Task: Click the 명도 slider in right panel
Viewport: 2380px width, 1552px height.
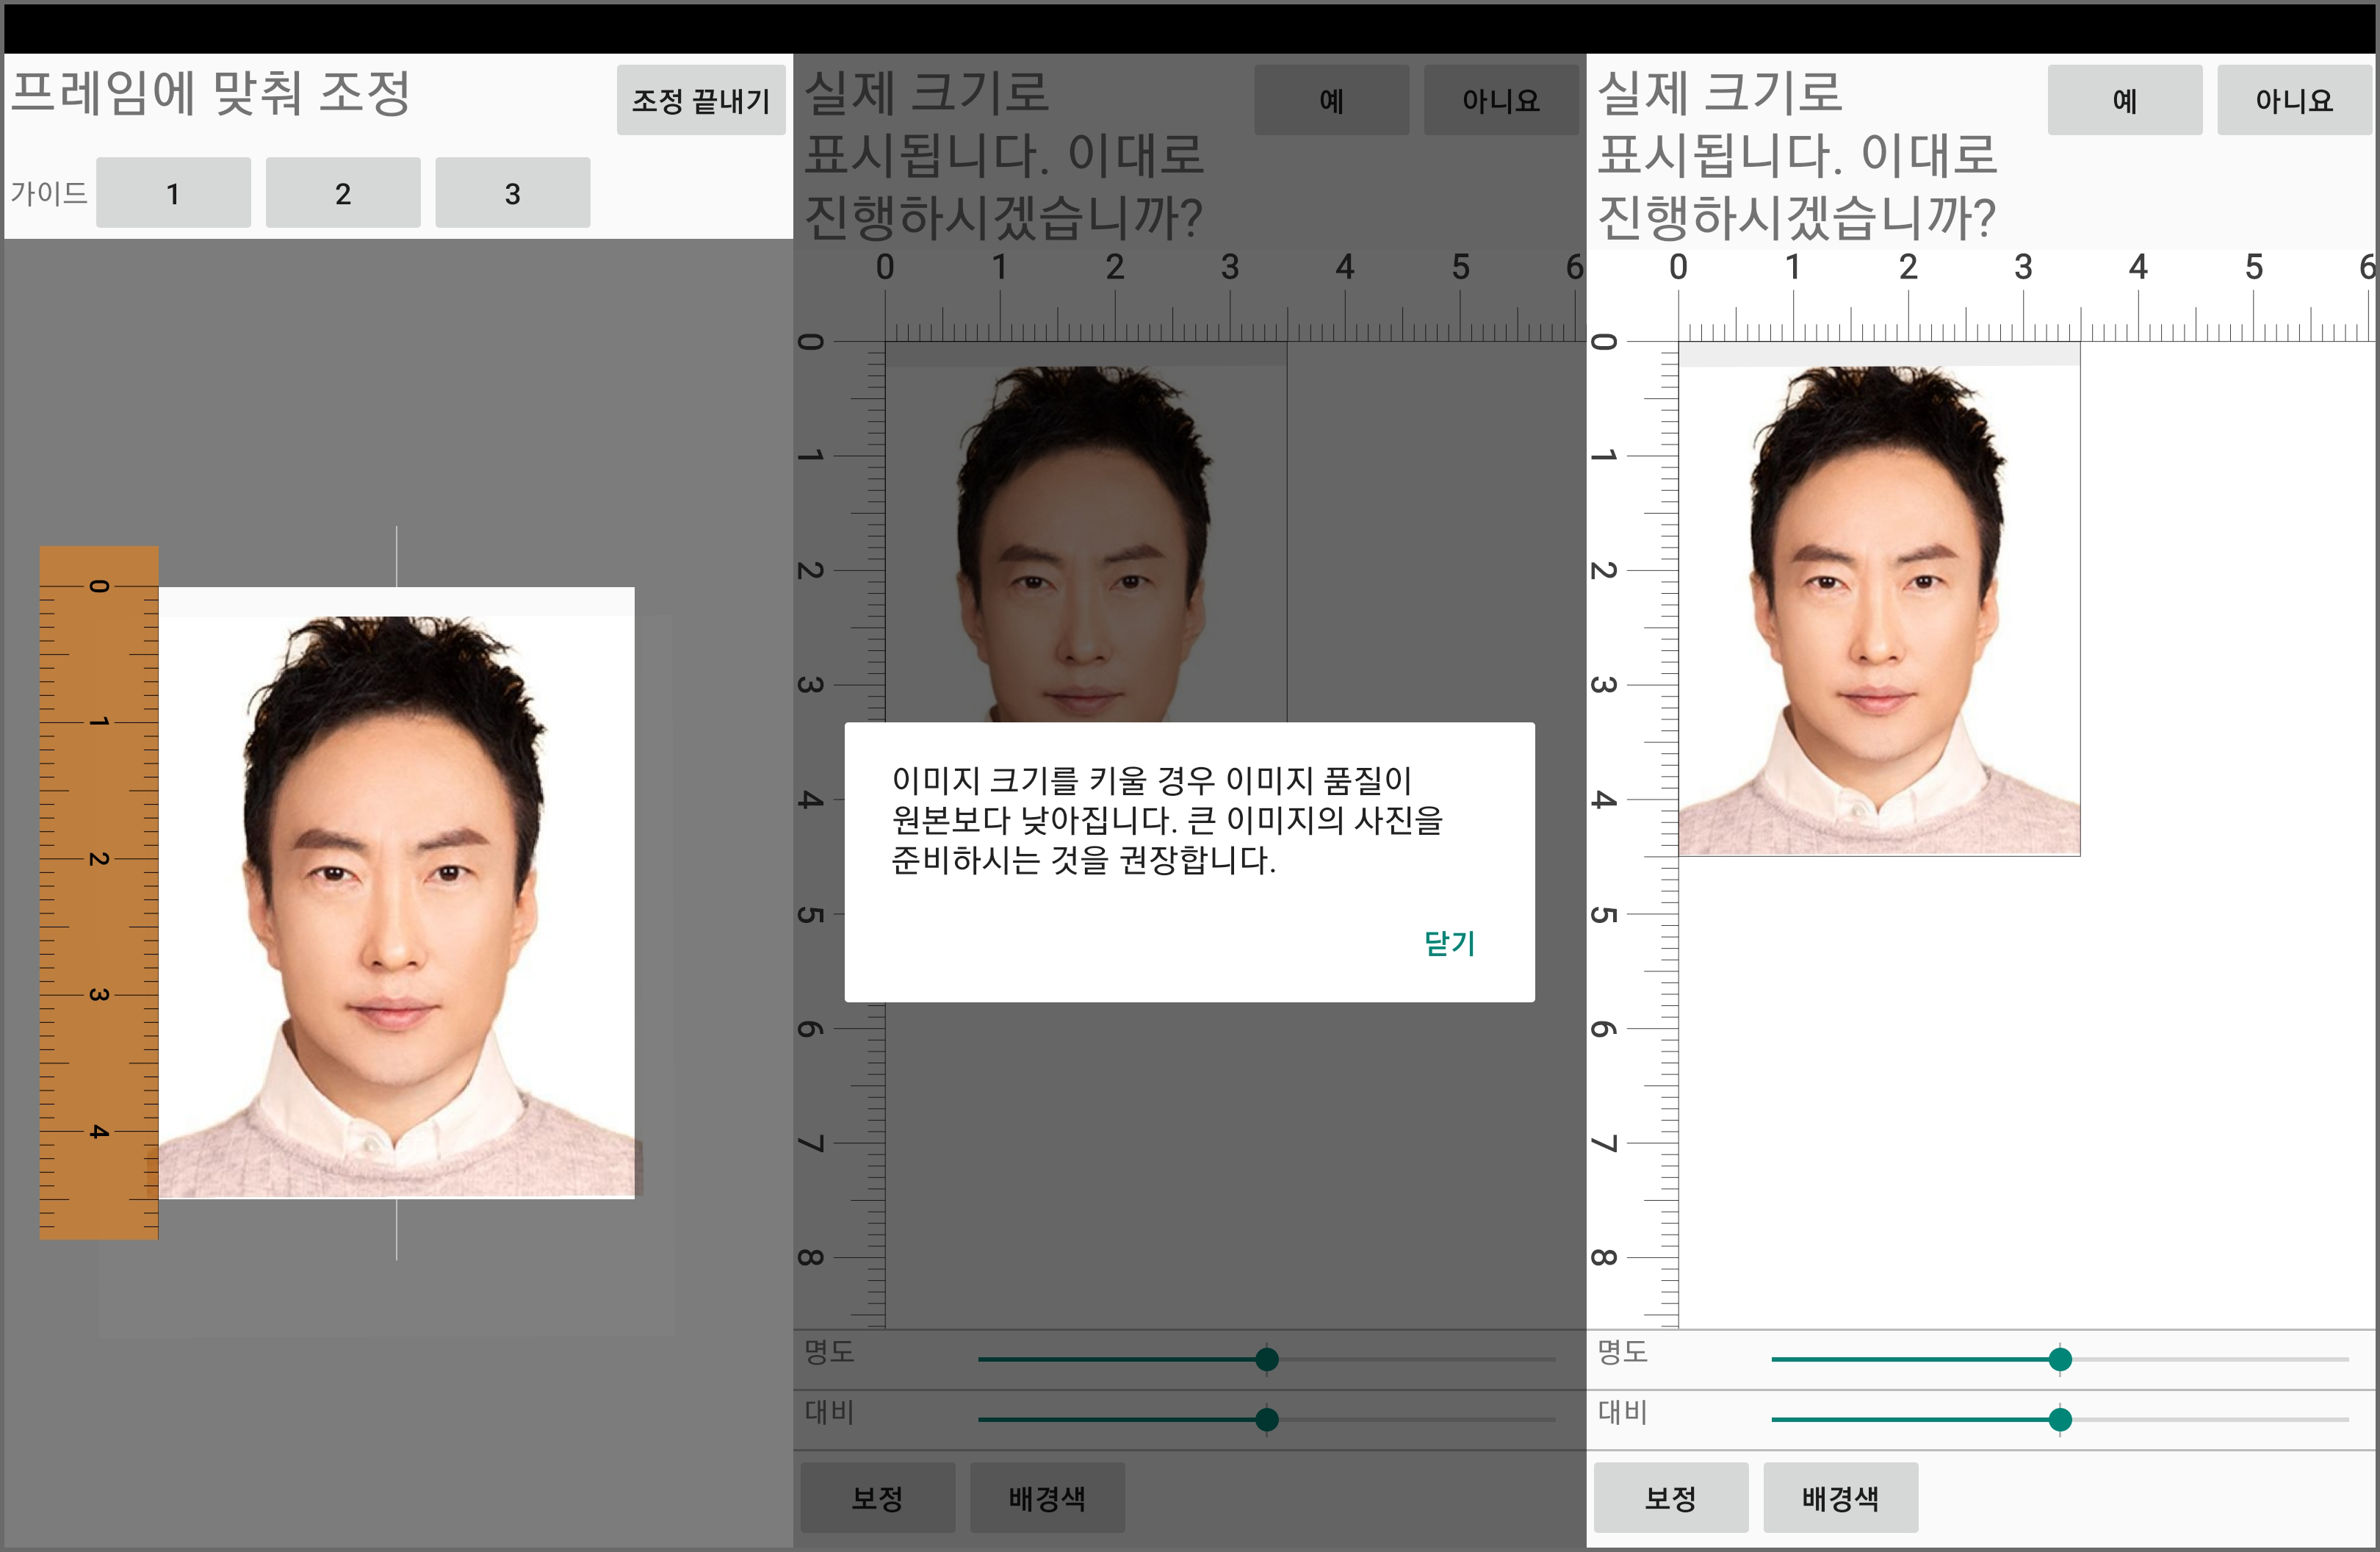Action: tap(2059, 1359)
